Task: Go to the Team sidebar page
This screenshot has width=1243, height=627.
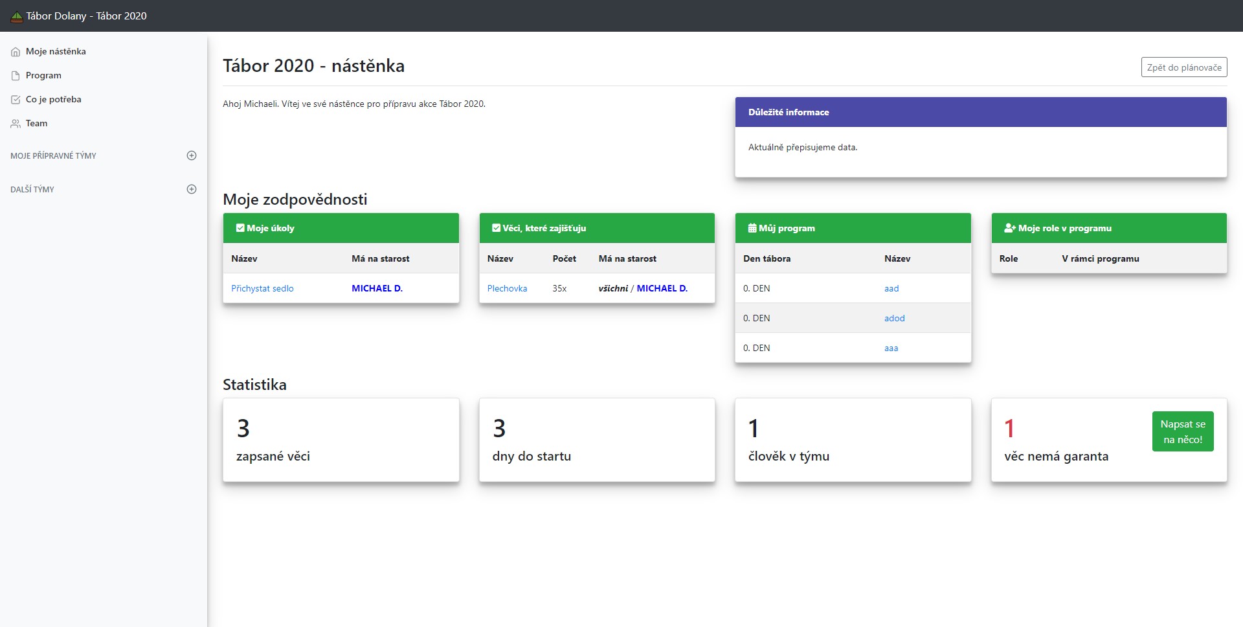Action: point(36,124)
